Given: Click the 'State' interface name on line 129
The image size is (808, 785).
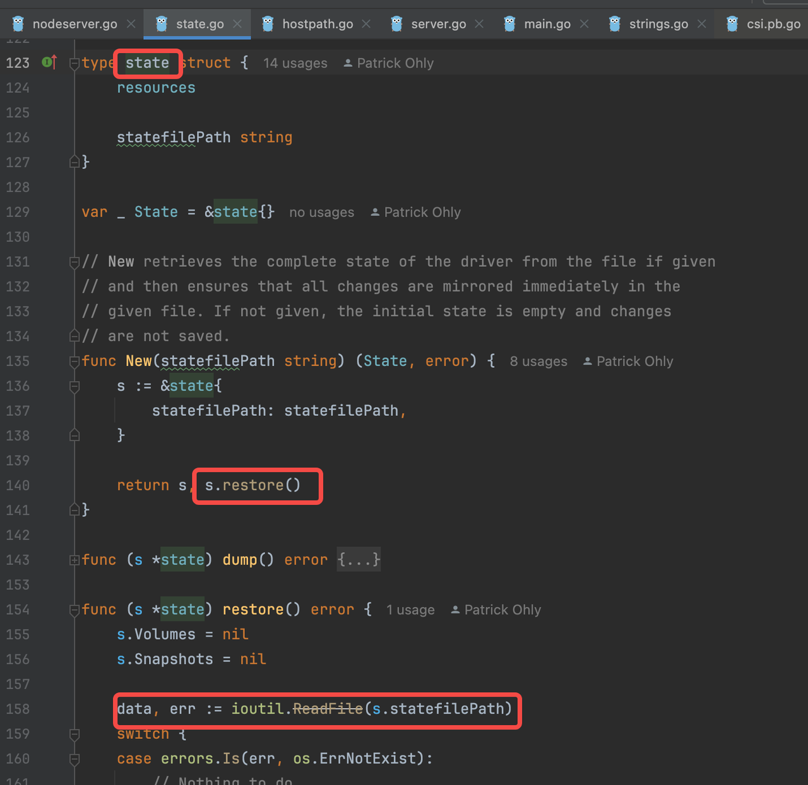Looking at the screenshot, I should 156,212.
